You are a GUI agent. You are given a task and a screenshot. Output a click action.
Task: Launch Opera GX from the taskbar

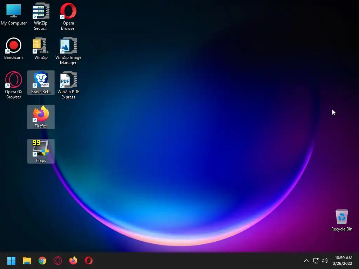pyautogui.click(x=58, y=261)
